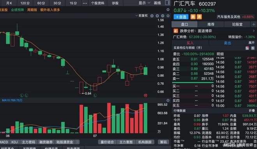Add a new tab with plus icon
Image resolution: width=257 pixels, height=149 pixels.
[254, 25]
